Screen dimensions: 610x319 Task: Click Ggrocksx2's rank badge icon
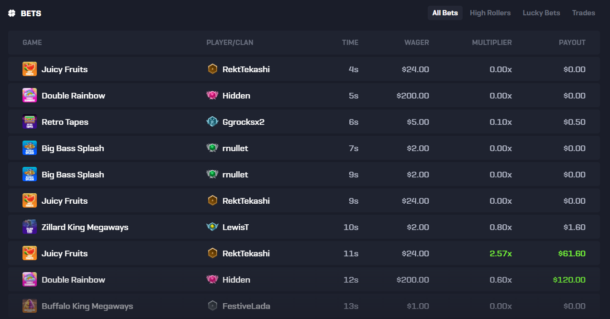pyautogui.click(x=212, y=122)
